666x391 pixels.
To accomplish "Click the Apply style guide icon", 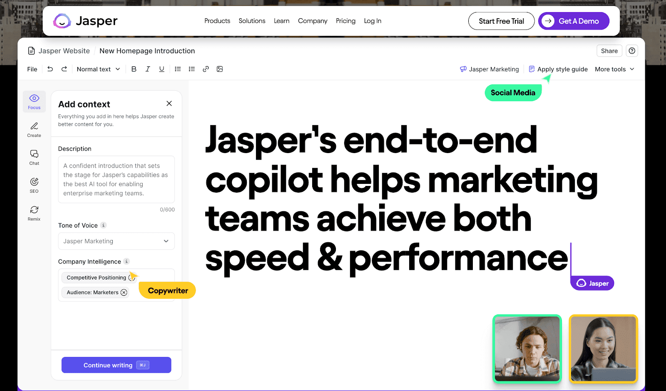I will (532, 69).
